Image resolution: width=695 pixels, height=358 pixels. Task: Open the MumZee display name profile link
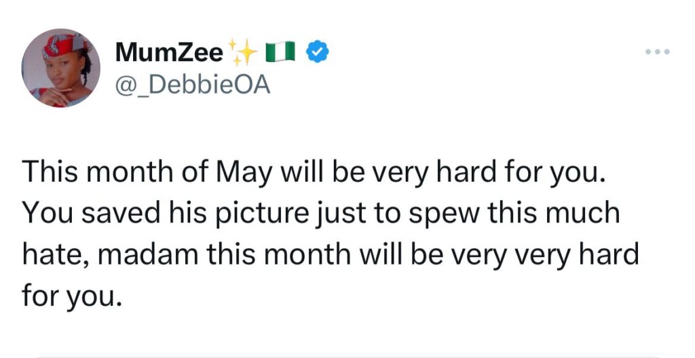(x=169, y=52)
